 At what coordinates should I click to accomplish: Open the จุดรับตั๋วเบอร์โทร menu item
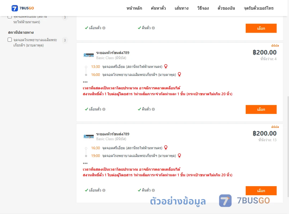[258, 8]
